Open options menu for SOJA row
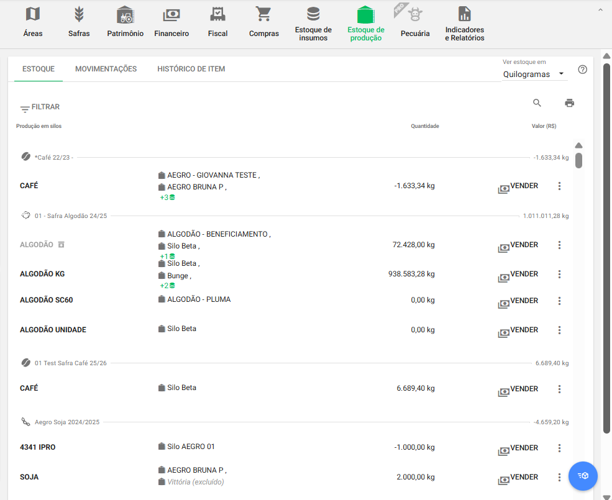 [559, 478]
